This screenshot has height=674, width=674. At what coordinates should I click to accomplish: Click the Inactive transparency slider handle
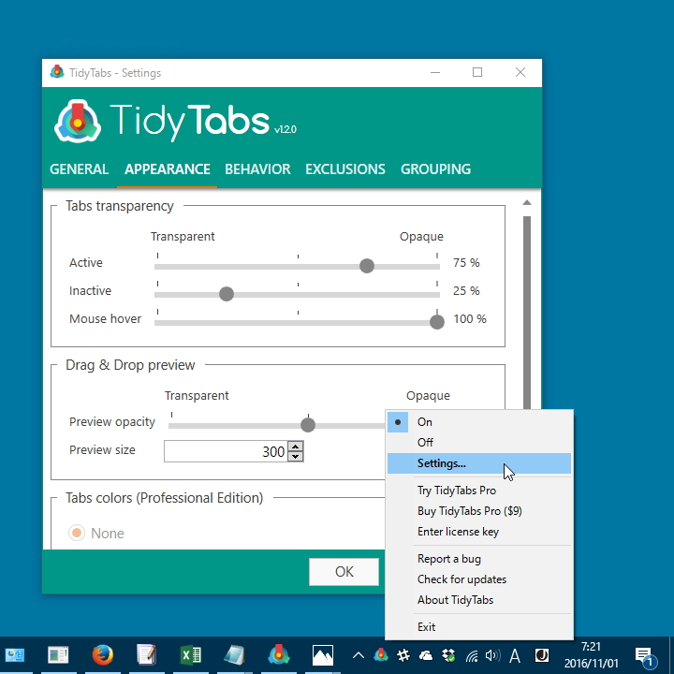click(x=227, y=294)
